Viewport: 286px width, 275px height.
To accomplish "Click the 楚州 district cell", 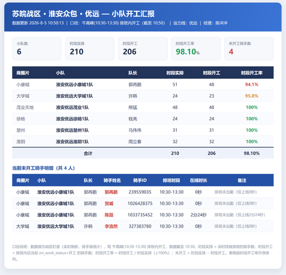I will [x=21, y=130].
